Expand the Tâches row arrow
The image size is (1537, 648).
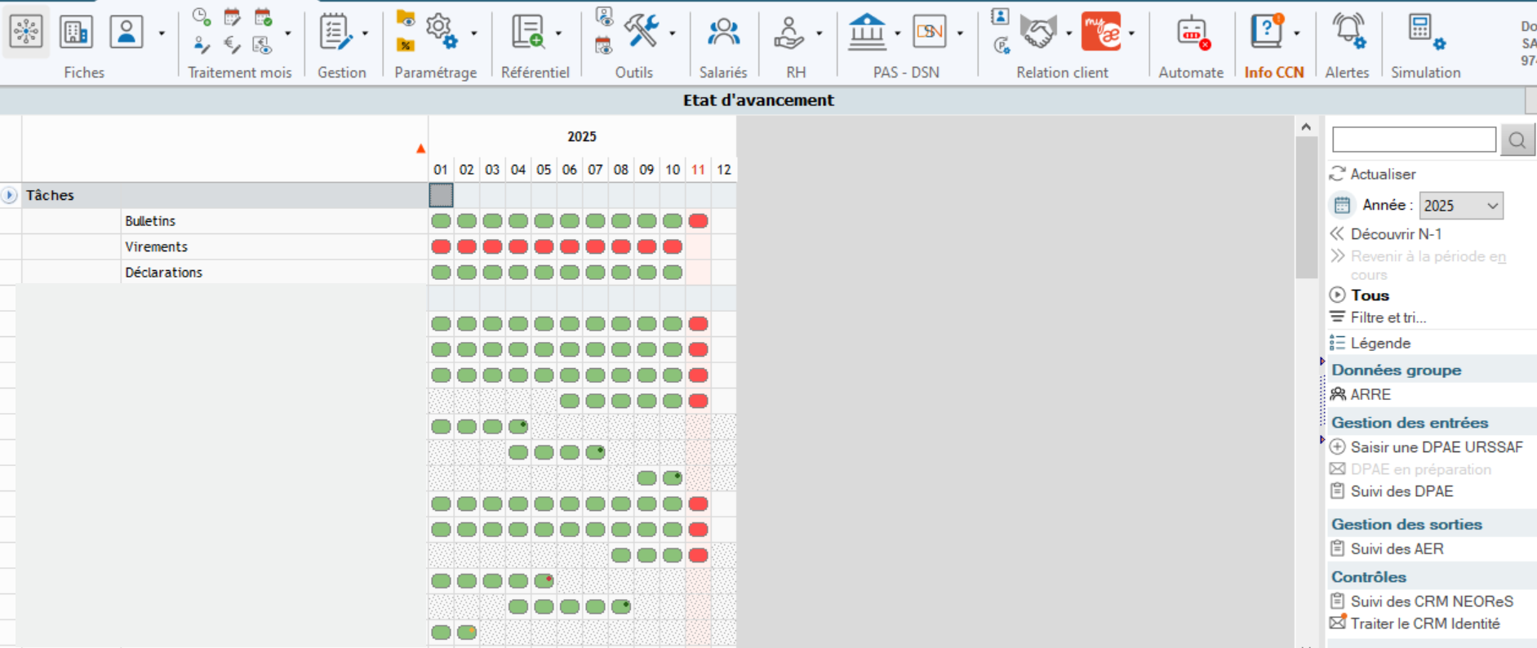(9, 195)
